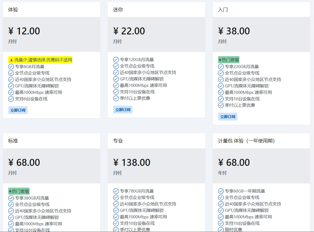Click the yellow warning triangle icon in 体验 plan

tap(11, 60)
